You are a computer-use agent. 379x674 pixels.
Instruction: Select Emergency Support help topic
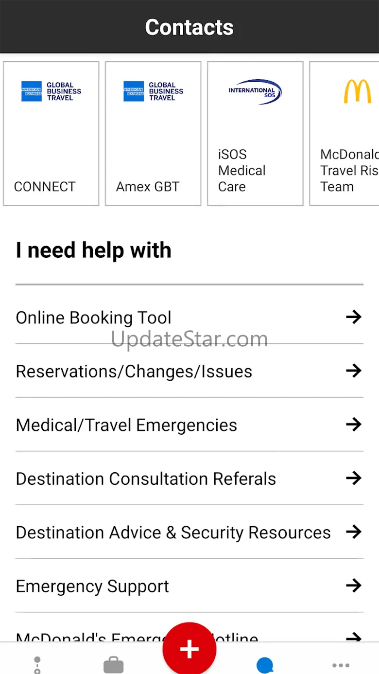coord(92,586)
